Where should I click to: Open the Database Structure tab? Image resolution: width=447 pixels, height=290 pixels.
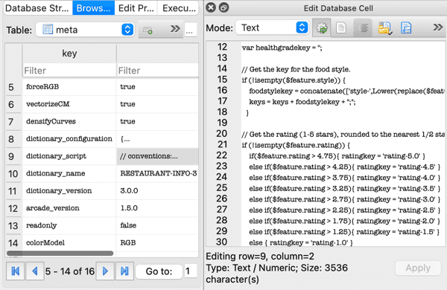(x=38, y=8)
